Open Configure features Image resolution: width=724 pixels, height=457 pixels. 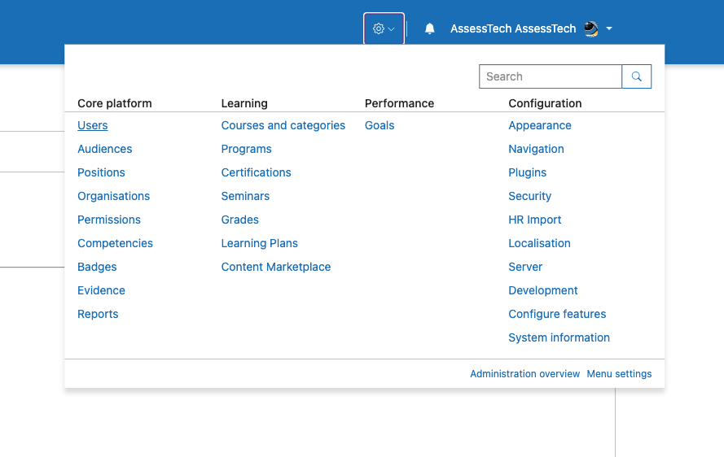557,314
